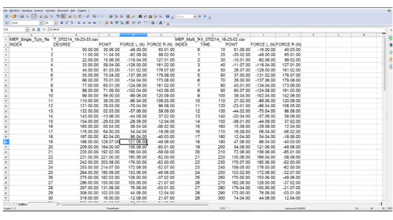
Task: Click the Find Next down arrow
Action: pos(199,17)
